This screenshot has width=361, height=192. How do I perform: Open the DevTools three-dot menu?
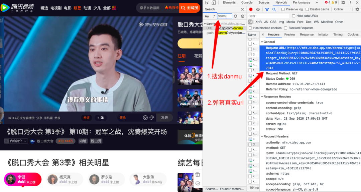point(350,3)
